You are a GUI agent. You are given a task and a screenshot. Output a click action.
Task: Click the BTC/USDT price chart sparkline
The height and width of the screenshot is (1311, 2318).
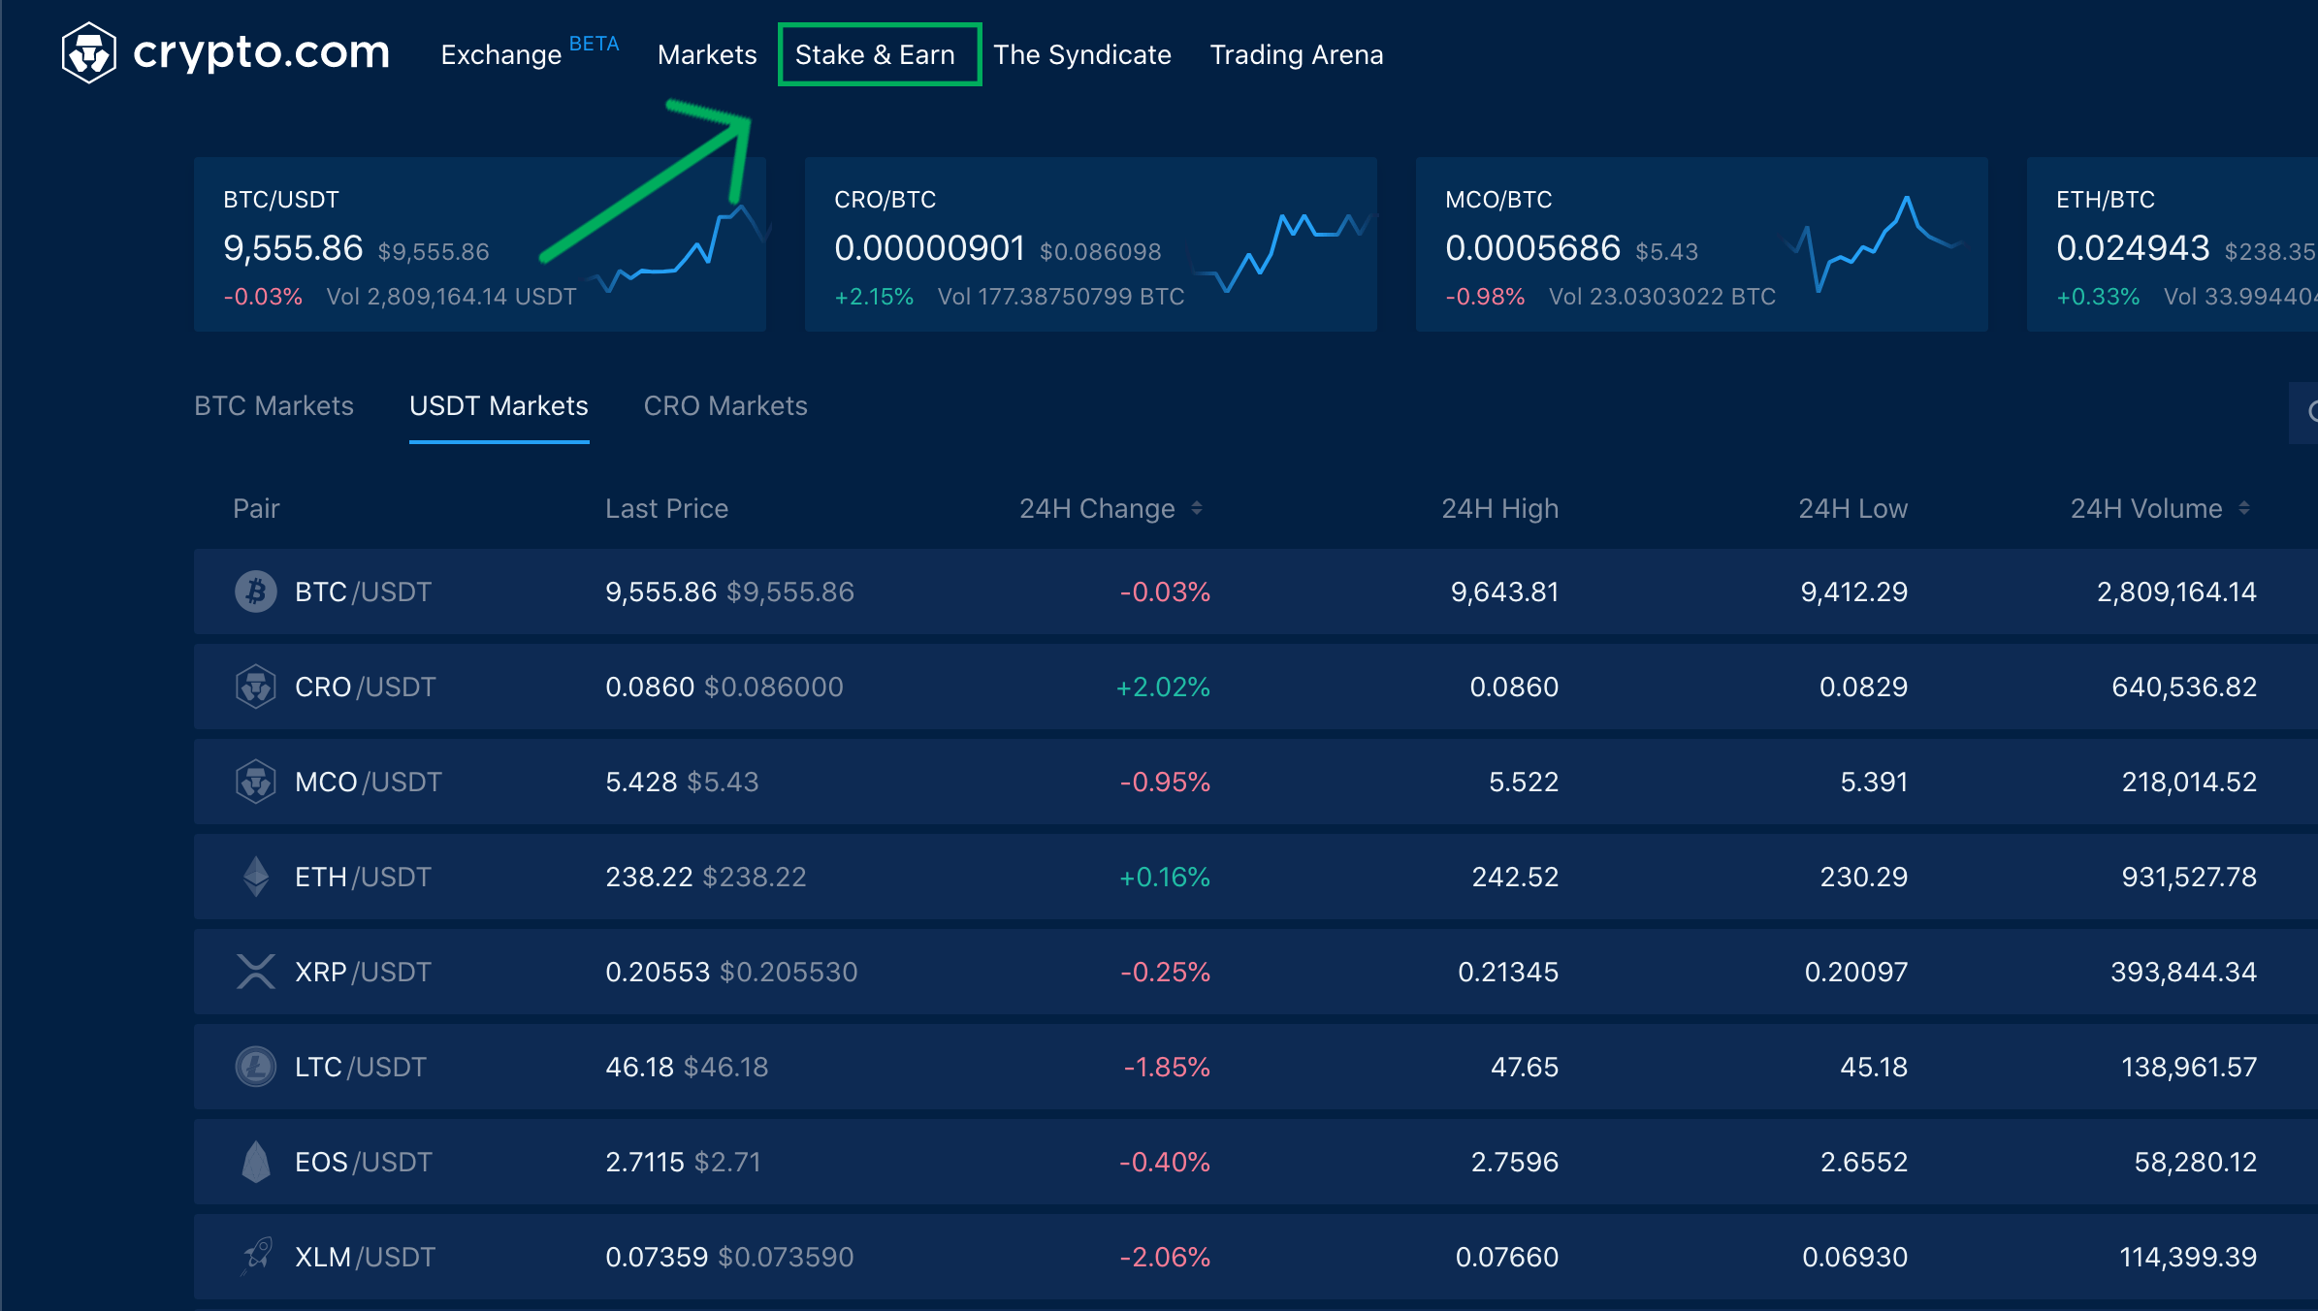[x=679, y=248]
